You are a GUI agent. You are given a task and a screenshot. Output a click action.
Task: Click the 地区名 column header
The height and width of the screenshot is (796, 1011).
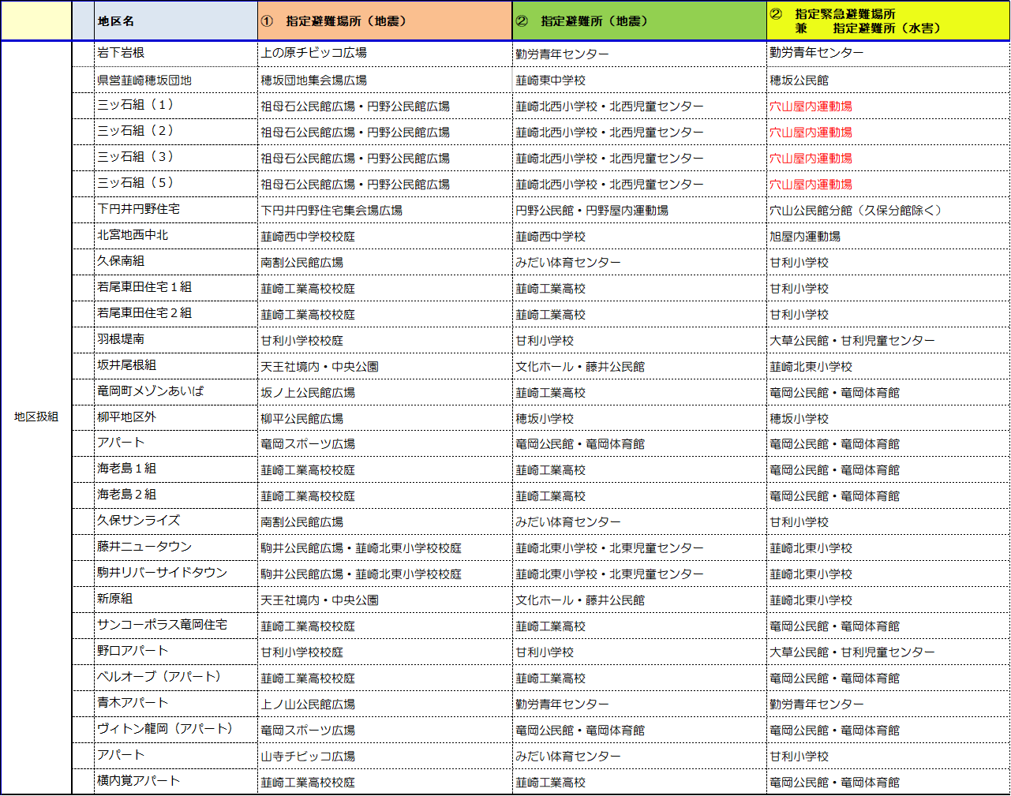(176, 21)
